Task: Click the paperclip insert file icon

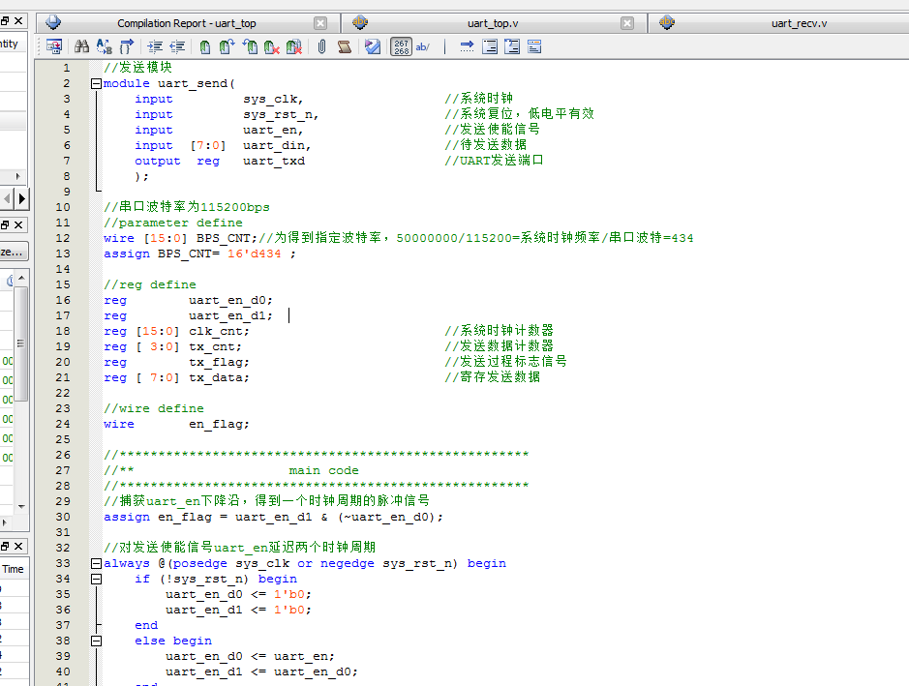Action: pos(321,46)
